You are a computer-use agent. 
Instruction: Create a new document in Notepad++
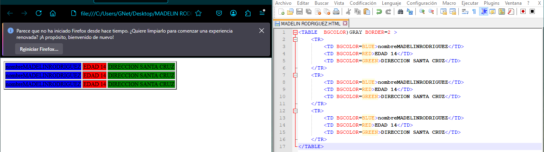point(281,12)
